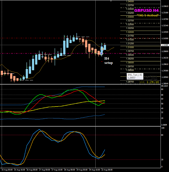The image size is (169, 172).
Task: Click the 18 Aug 08:00 time label
Action: coord(70,170)
